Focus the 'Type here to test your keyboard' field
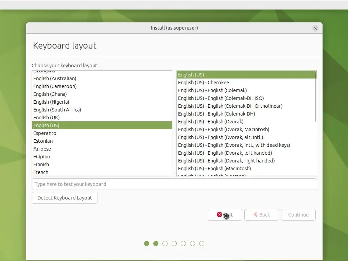 174,184
